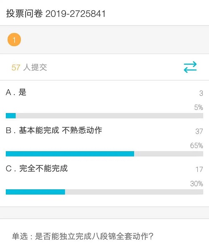Tap the title 投票问卷 2019-2725841

[56, 13]
